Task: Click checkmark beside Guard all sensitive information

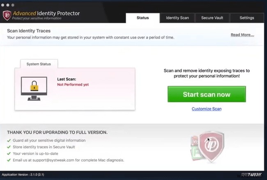Action: [x=9, y=140]
